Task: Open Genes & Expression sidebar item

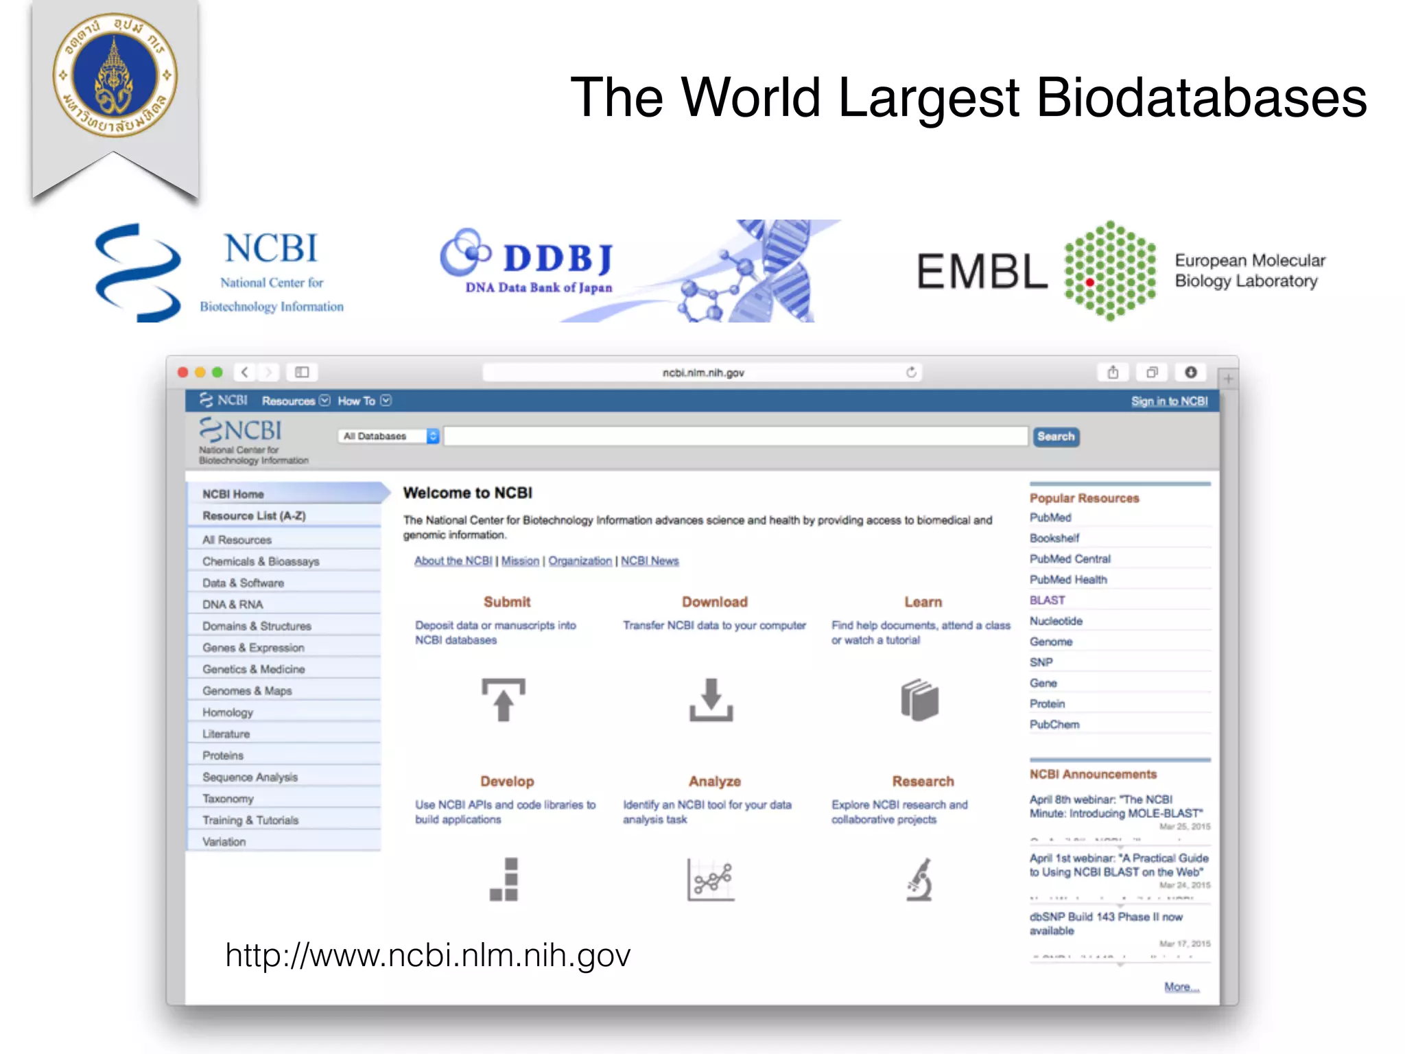Action: coord(284,647)
